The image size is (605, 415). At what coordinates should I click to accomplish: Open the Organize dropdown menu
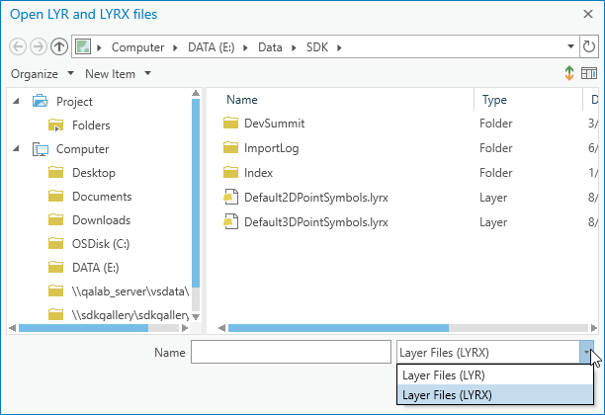point(43,73)
